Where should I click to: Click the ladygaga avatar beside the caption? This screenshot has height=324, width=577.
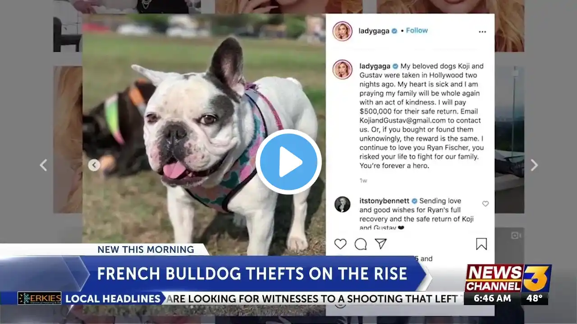click(x=342, y=69)
